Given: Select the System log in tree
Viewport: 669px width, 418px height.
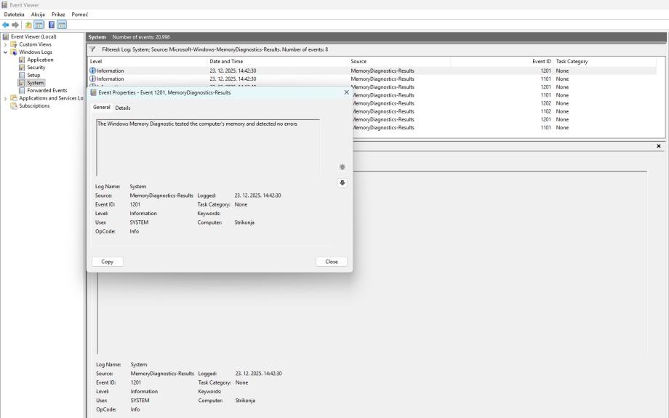Looking at the screenshot, I should coord(35,83).
